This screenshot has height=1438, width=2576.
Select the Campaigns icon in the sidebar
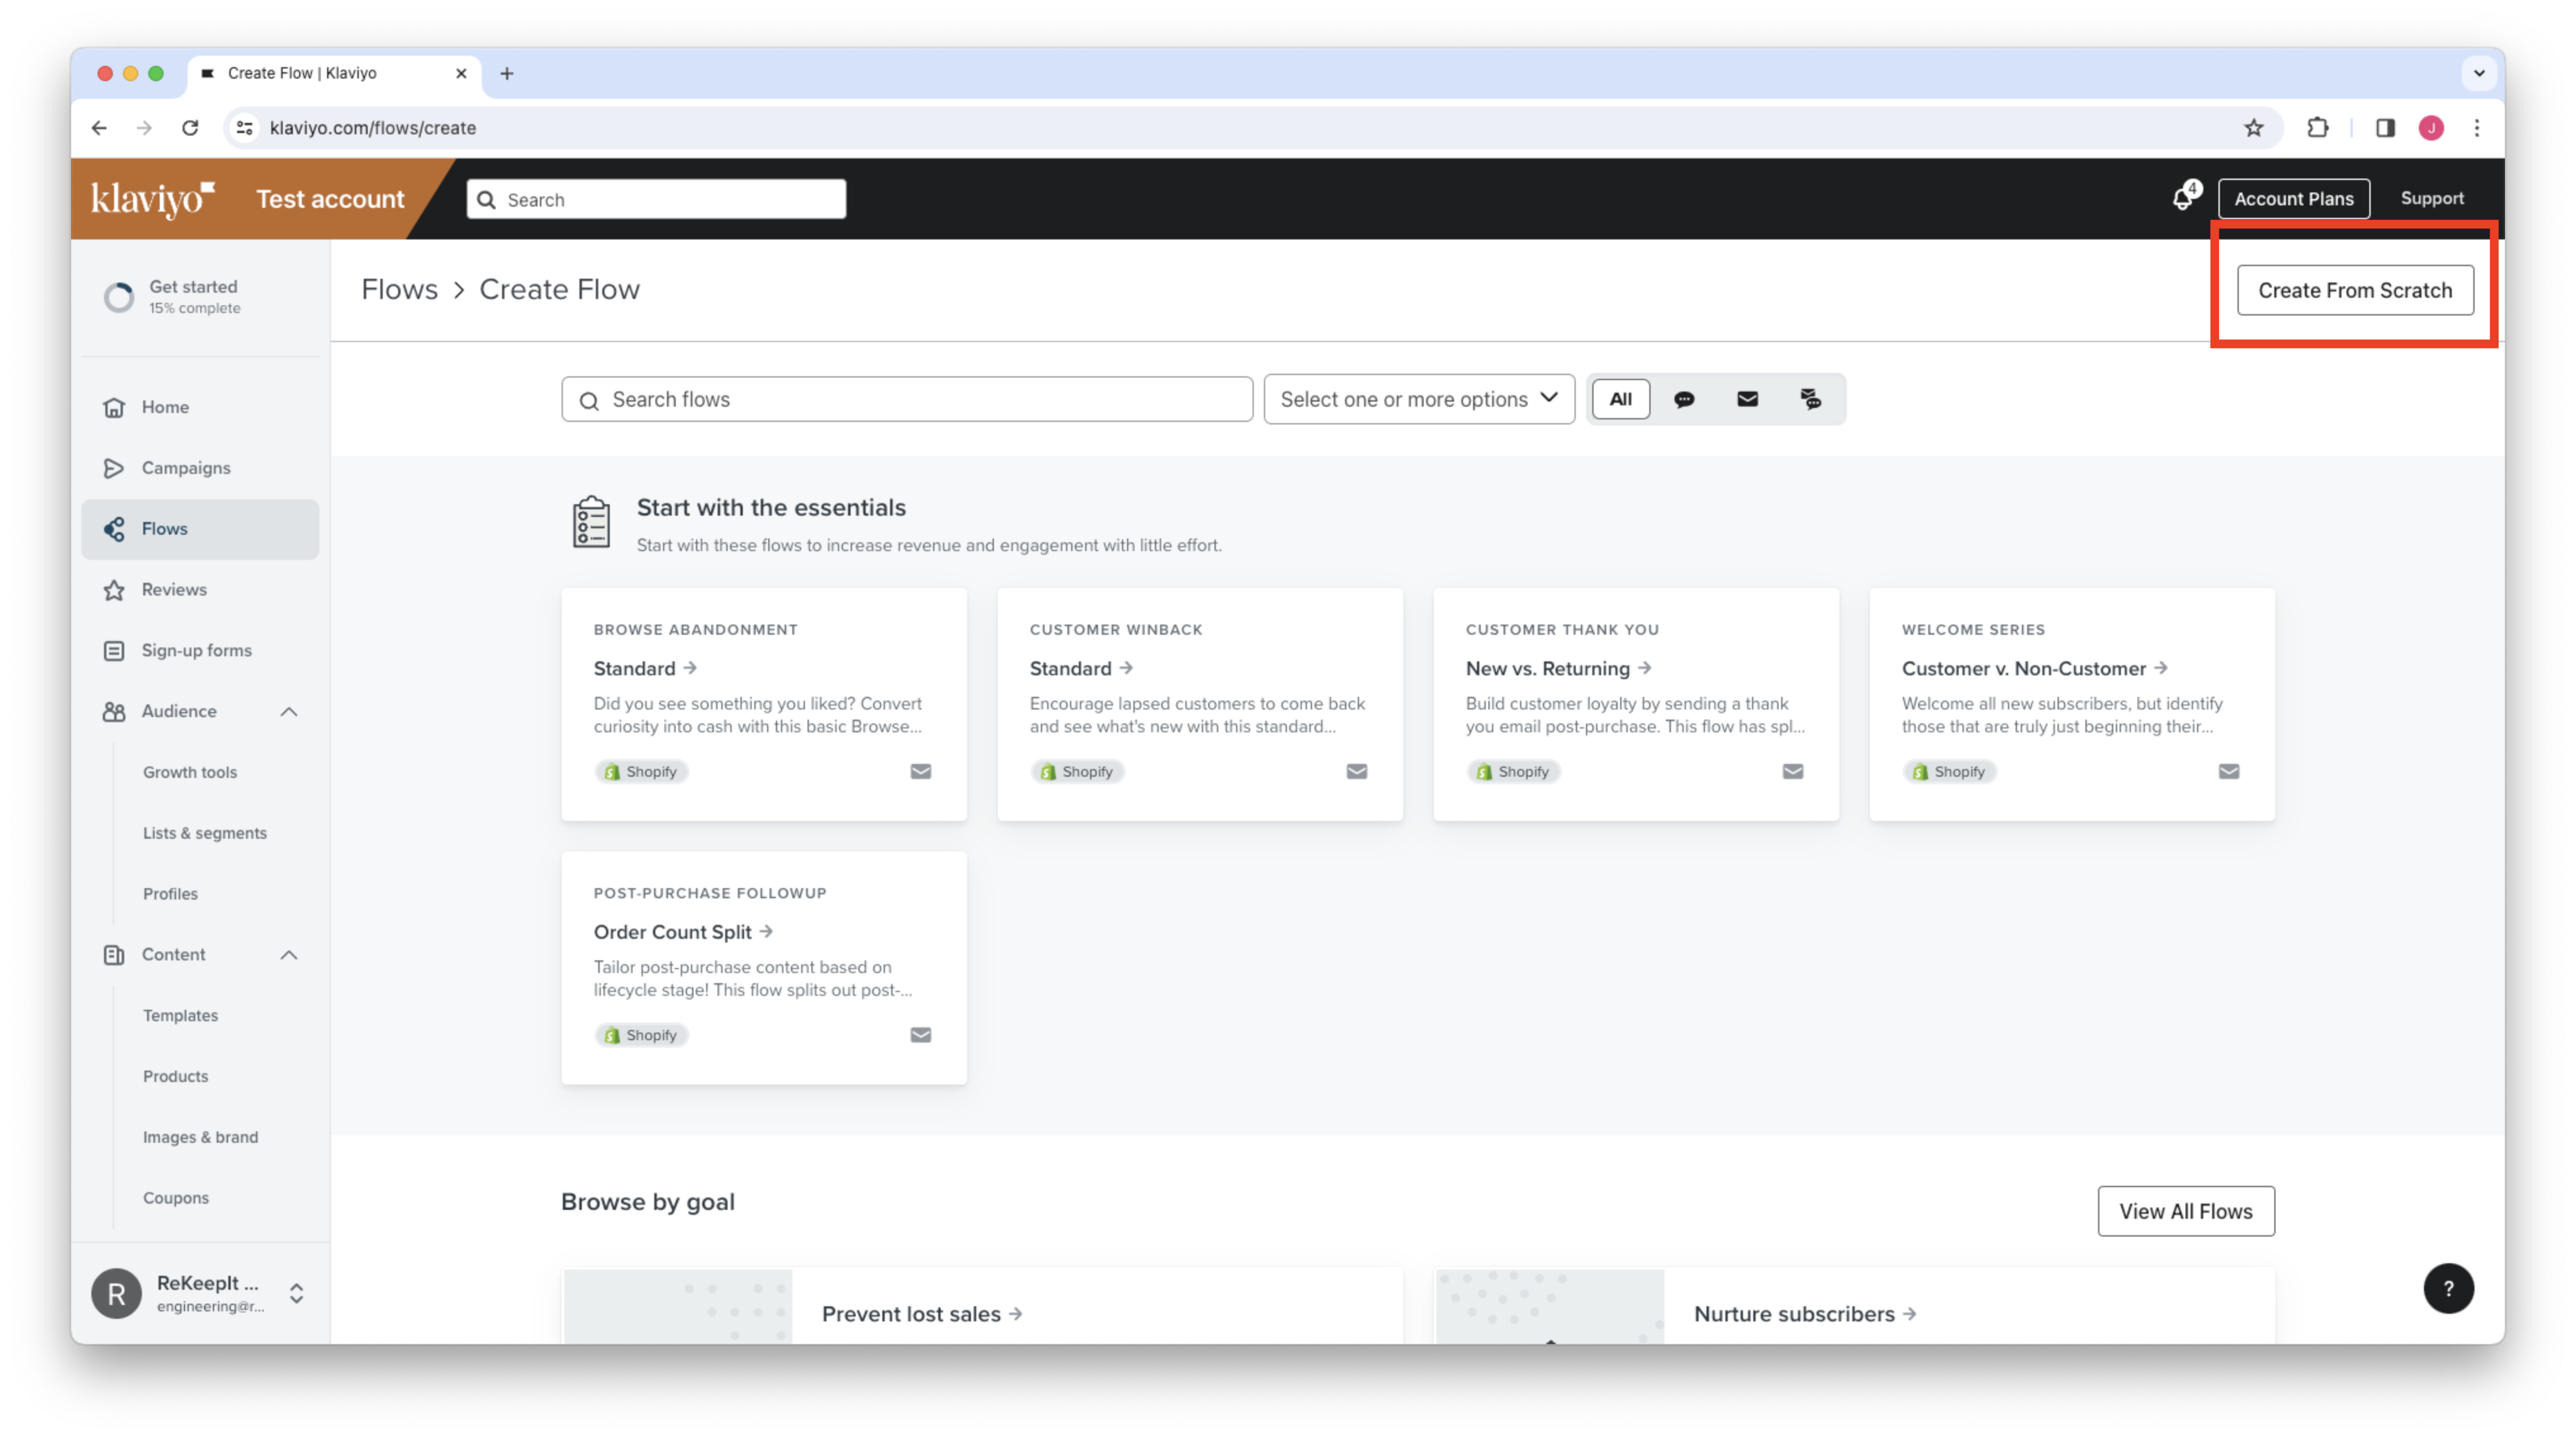pyautogui.click(x=114, y=468)
